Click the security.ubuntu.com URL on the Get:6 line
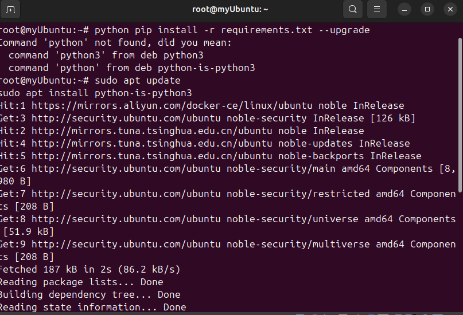 point(126,168)
